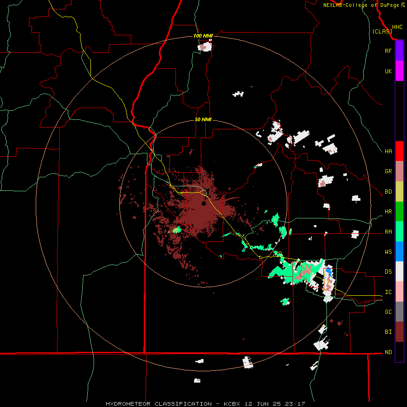This screenshot has width=407, height=407.
Task: Pick the RA bright green legend swatch
Action: [399, 232]
